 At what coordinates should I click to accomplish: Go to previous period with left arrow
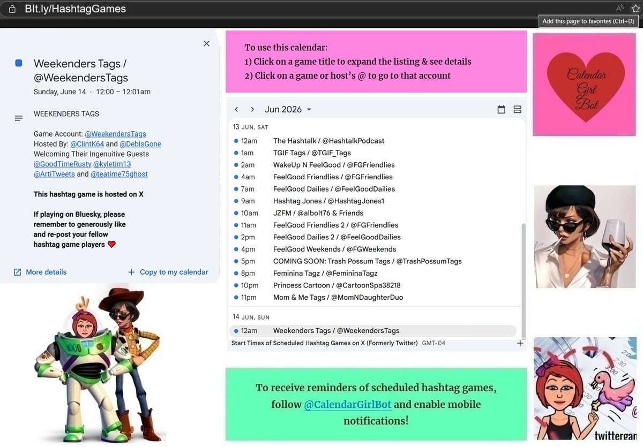(x=236, y=109)
